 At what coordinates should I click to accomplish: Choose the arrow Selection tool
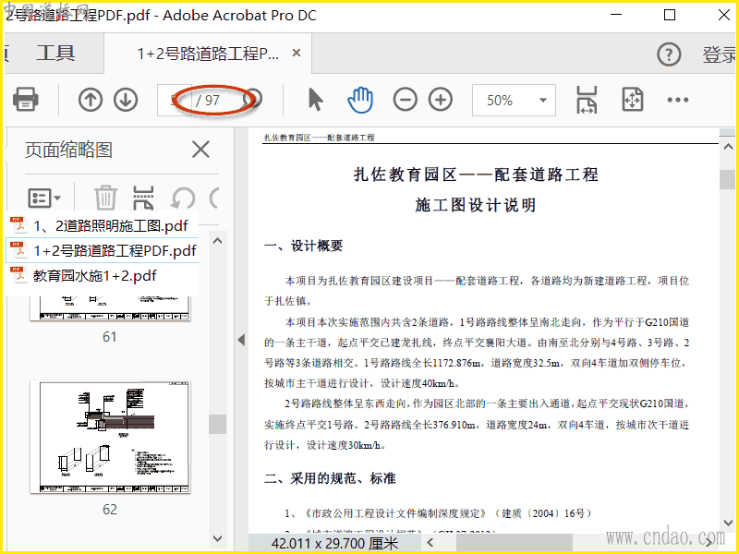(315, 100)
